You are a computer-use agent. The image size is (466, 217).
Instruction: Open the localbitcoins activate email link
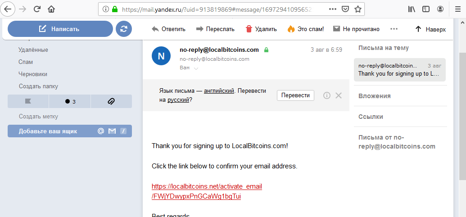[207, 191]
